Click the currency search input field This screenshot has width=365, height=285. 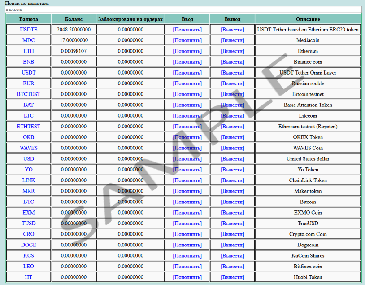click(x=183, y=9)
